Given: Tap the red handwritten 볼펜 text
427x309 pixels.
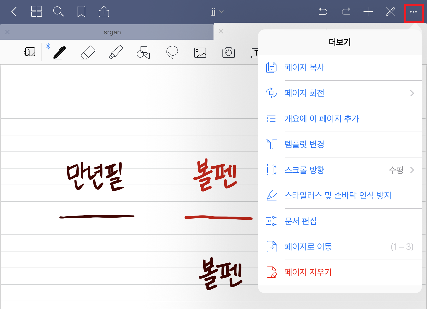Looking at the screenshot, I should pyautogui.click(x=215, y=175).
